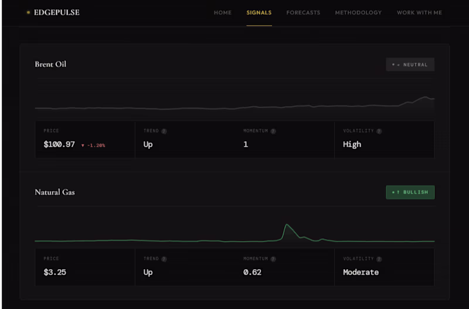
Task: Navigate to Methodology
Action: (358, 12)
